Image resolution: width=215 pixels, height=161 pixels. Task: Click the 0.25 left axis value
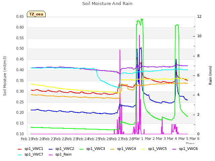20,102
